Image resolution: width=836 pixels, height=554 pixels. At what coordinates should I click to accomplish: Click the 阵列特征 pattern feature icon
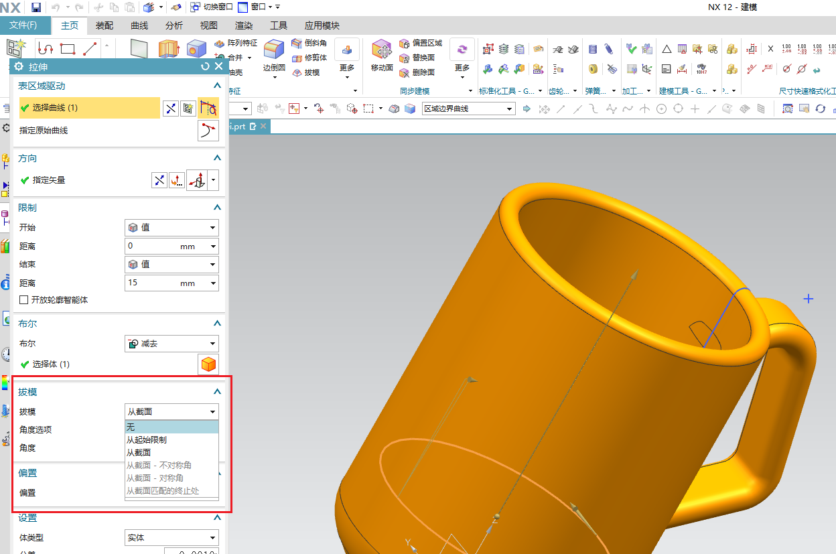pos(220,43)
